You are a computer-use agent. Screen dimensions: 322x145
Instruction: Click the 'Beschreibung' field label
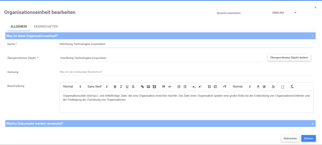click(x=16, y=86)
